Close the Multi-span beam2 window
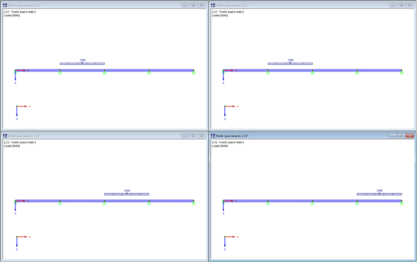 click(202, 5)
